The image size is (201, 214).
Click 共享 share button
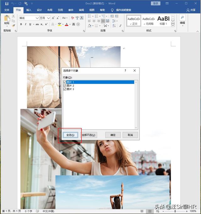[191, 10]
